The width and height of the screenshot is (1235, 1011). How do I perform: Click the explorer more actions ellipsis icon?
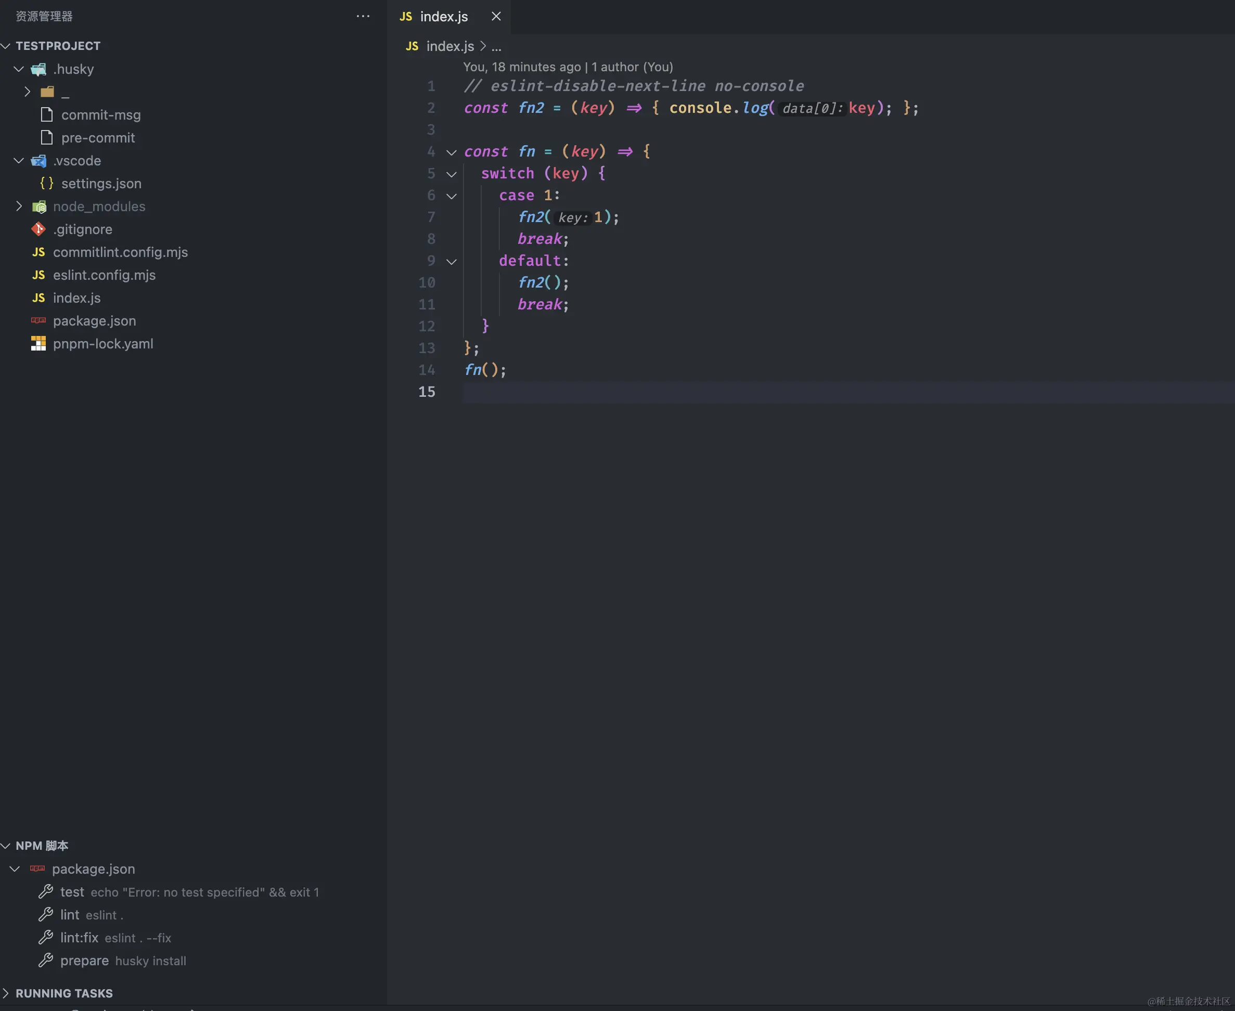[x=363, y=16]
